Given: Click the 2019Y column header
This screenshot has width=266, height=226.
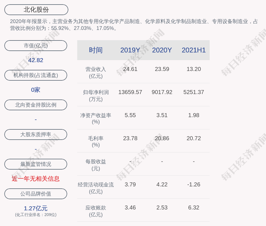Looking at the screenshot, I should coord(130,50).
